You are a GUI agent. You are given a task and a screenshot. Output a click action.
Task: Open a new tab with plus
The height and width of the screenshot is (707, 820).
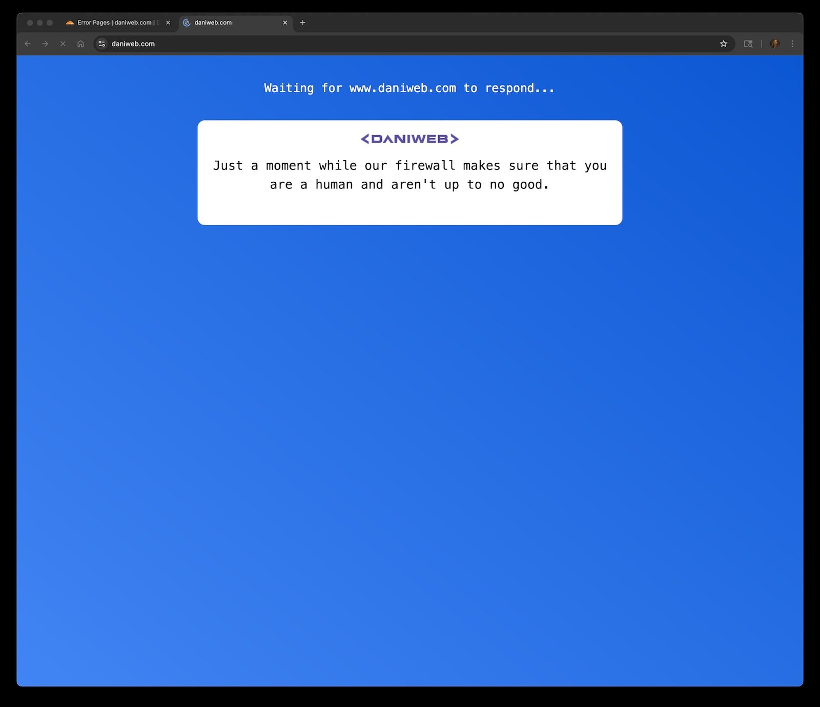point(303,23)
